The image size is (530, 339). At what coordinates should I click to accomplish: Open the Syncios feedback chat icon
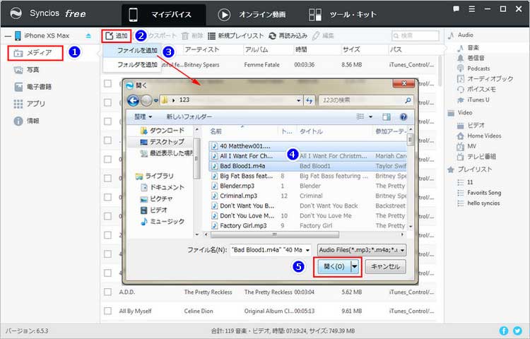[456, 9]
